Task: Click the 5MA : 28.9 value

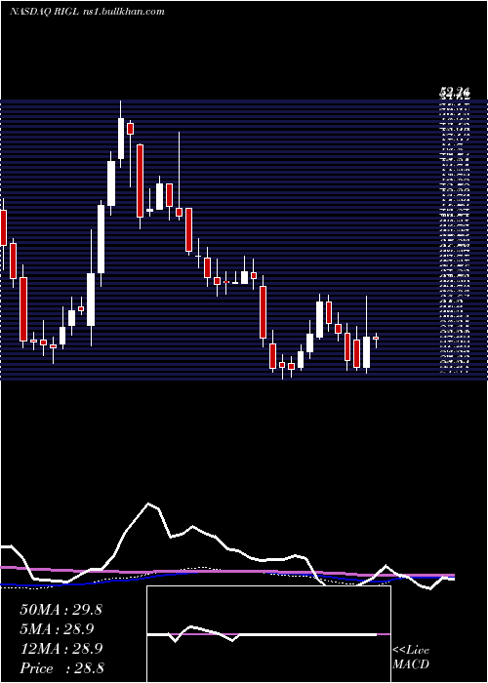Action: coord(57,629)
